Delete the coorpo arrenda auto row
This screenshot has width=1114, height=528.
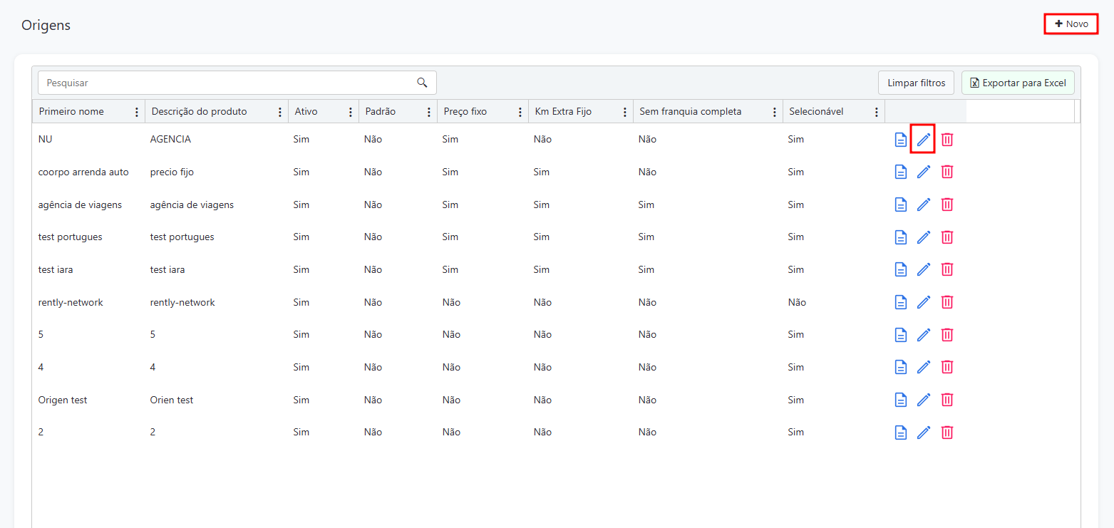tap(947, 172)
